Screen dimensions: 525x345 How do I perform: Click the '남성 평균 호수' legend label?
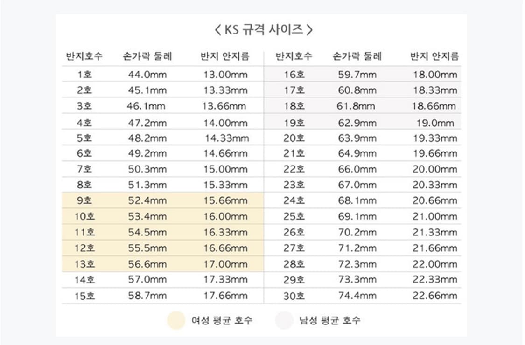coord(329,320)
